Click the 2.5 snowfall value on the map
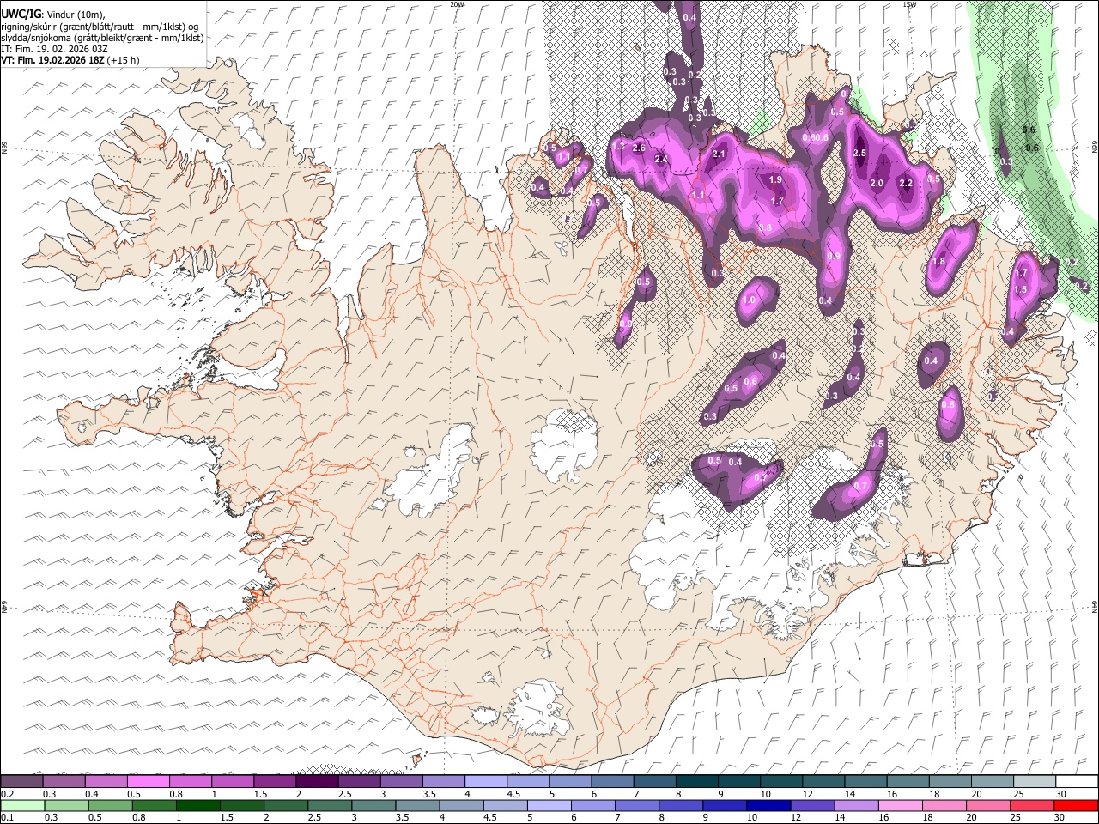This screenshot has height=824, width=1099. pos(860,153)
